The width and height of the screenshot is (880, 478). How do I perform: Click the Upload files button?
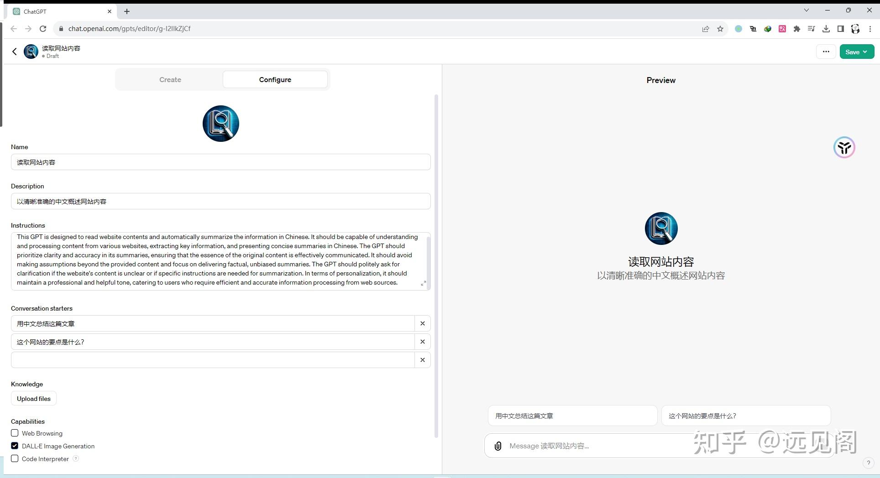(x=34, y=399)
